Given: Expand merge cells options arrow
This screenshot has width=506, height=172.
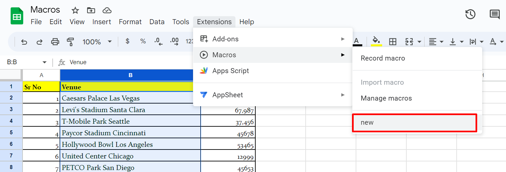Looking at the screenshot, I should [x=419, y=42].
